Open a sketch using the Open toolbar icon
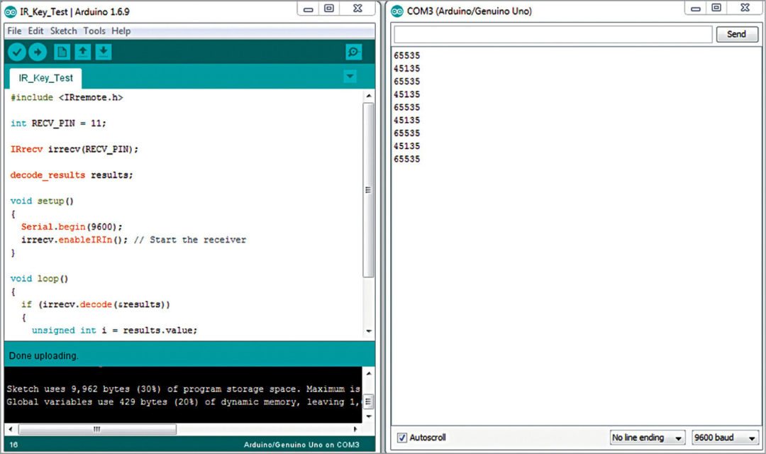The height and width of the screenshot is (454, 766). (x=82, y=51)
